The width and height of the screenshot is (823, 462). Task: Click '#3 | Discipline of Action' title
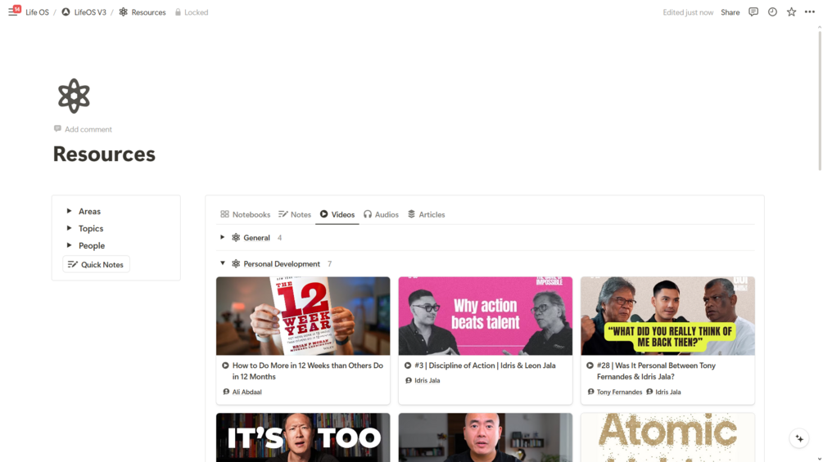(x=485, y=366)
